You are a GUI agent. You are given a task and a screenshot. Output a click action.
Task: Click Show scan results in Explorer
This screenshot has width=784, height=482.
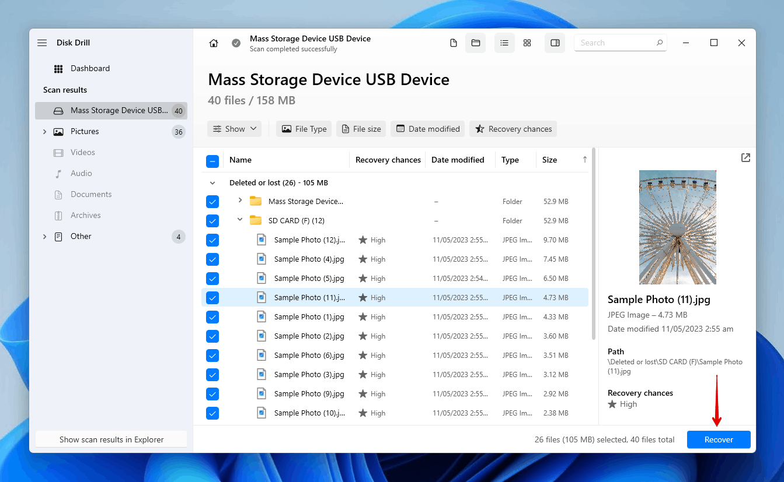pyautogui.click(x=111, y=439)
